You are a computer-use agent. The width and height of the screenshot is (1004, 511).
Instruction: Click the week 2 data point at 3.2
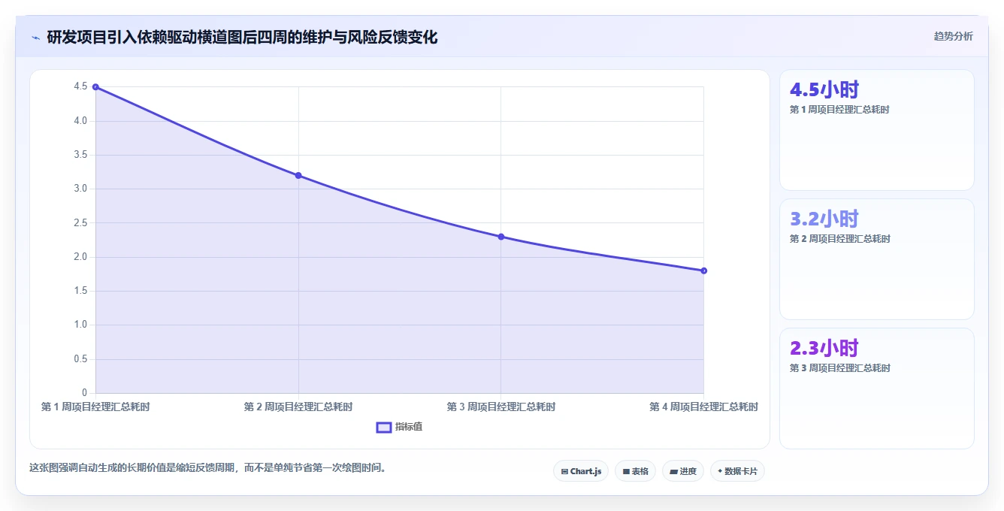coord(298,175)
